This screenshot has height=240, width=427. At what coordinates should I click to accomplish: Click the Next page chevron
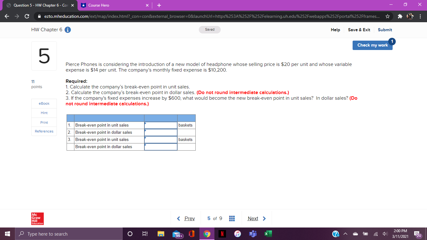(x=264, y=218)
